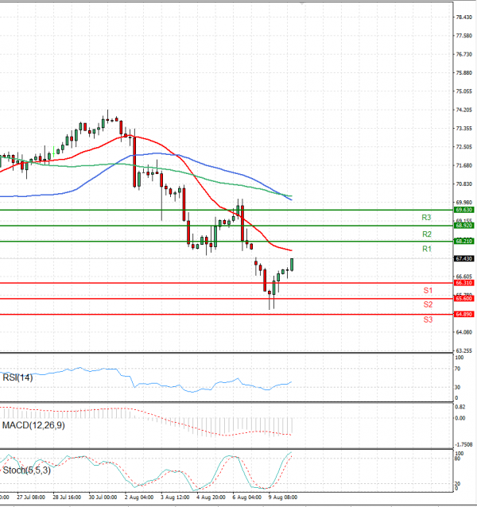Select the R1 resistance label
477x507 pixels.
click(x=427, y=249)
